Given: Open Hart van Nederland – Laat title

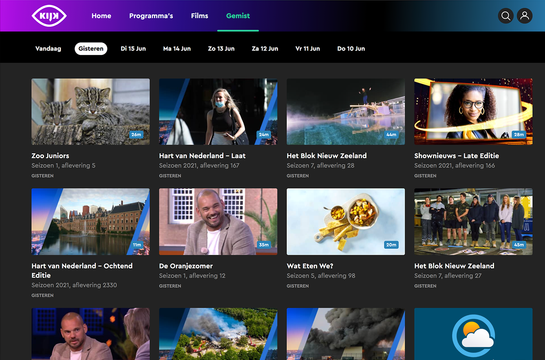Looking at the screenshot, I should coord(202,156).
